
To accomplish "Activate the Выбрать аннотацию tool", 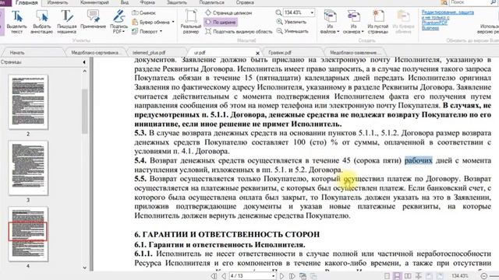I will (x=41, y=22).
